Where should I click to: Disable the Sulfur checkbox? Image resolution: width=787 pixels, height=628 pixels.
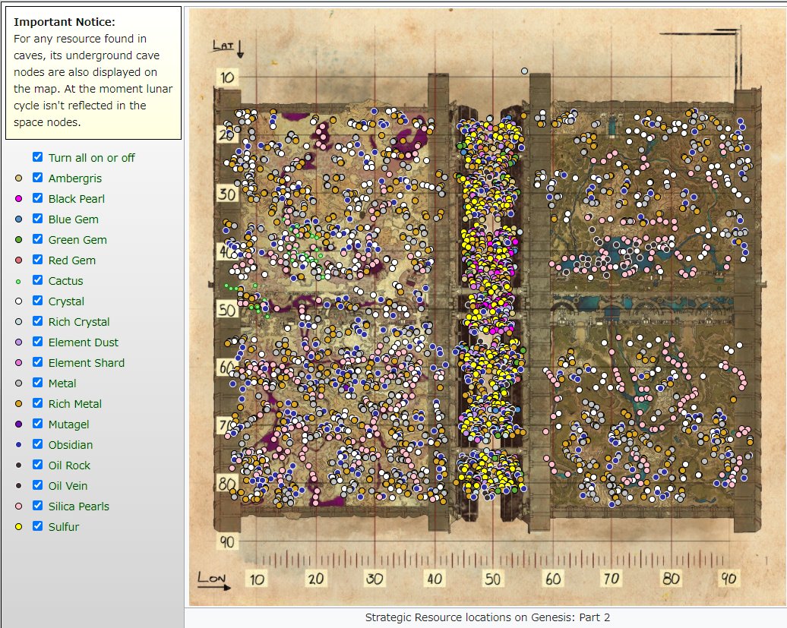[x=38, y=526]
